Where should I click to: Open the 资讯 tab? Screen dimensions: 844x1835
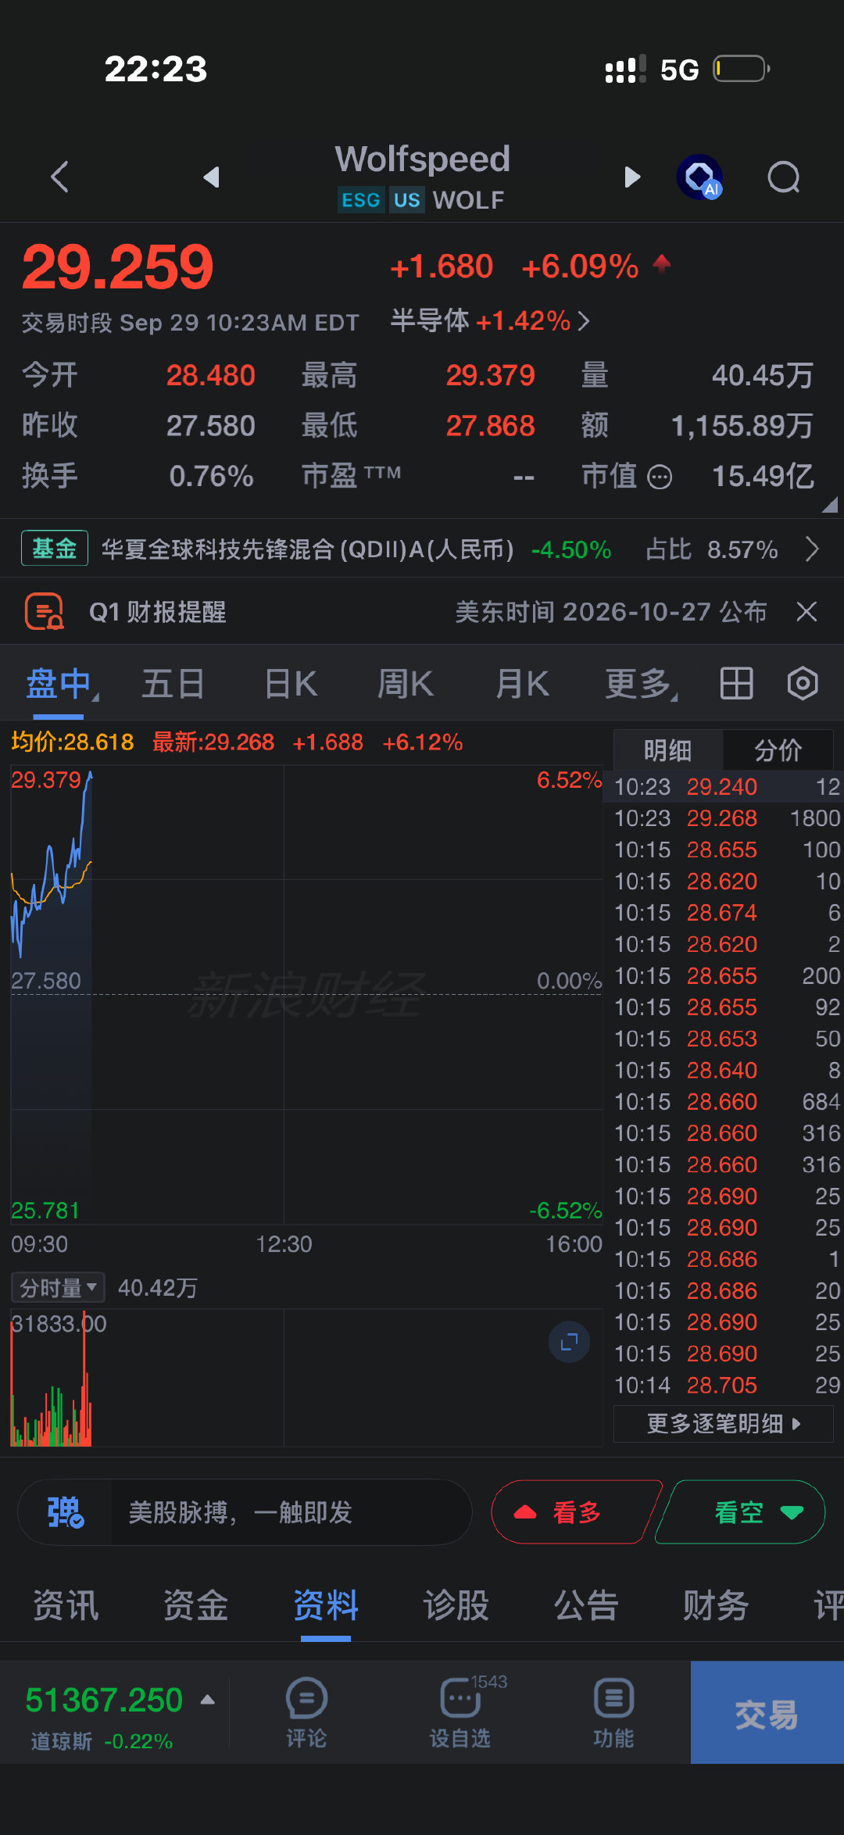click(66, 1606)
